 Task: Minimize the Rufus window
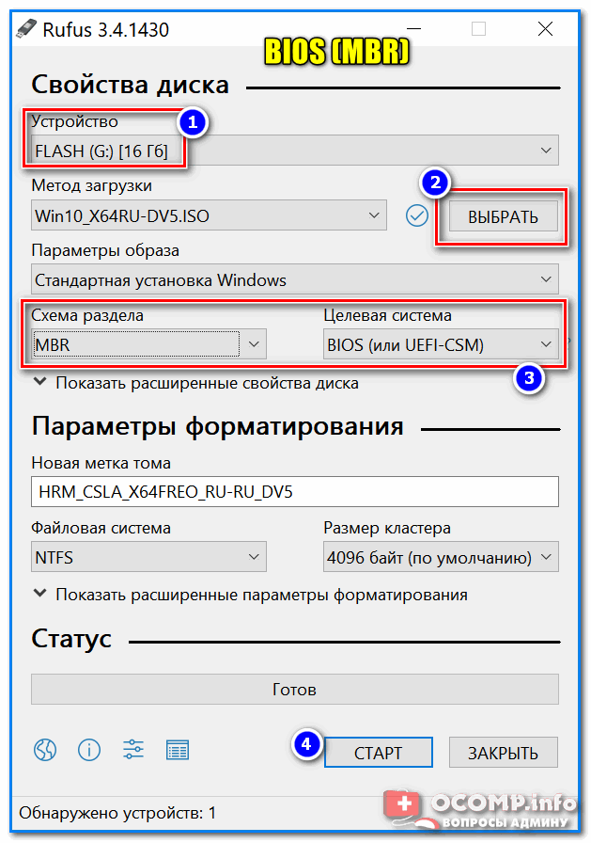(413, 29)
